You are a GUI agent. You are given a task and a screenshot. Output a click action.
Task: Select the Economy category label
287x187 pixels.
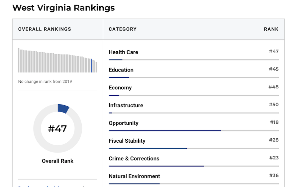120,88
